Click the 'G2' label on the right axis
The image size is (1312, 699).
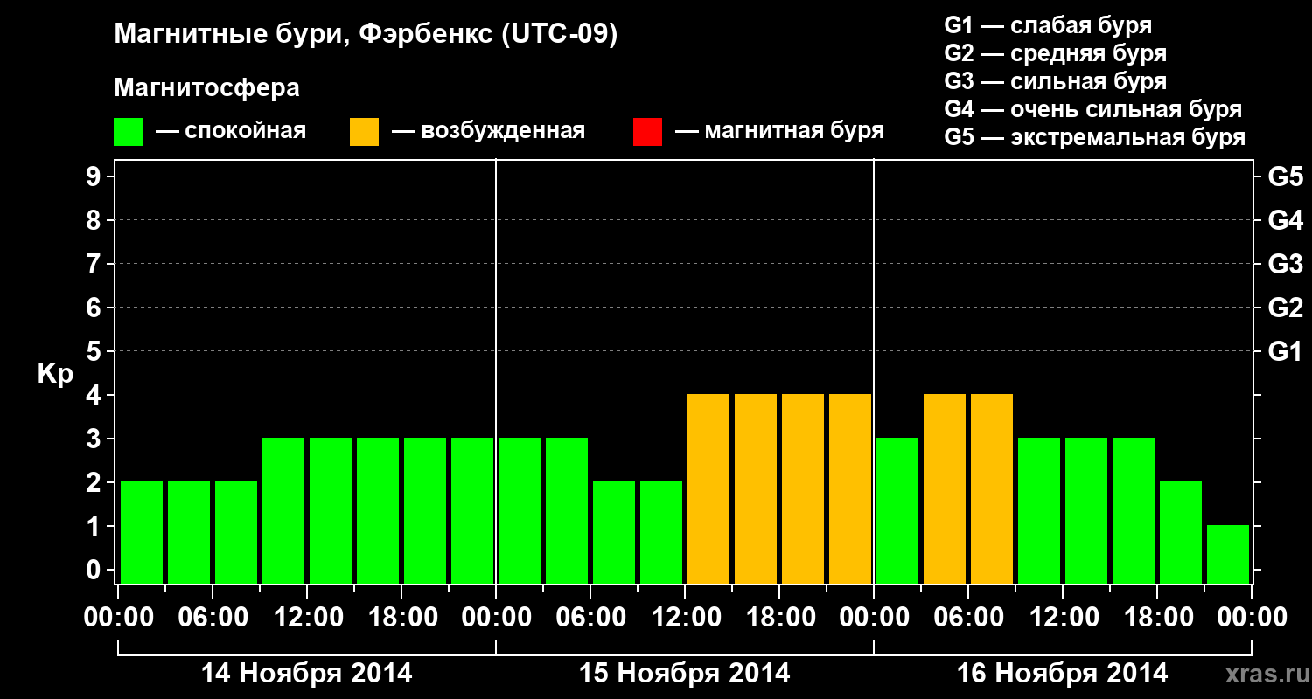(1285, 308)
